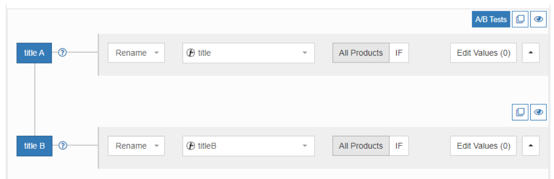Expand the titleB field dropdown

point(305,146)
